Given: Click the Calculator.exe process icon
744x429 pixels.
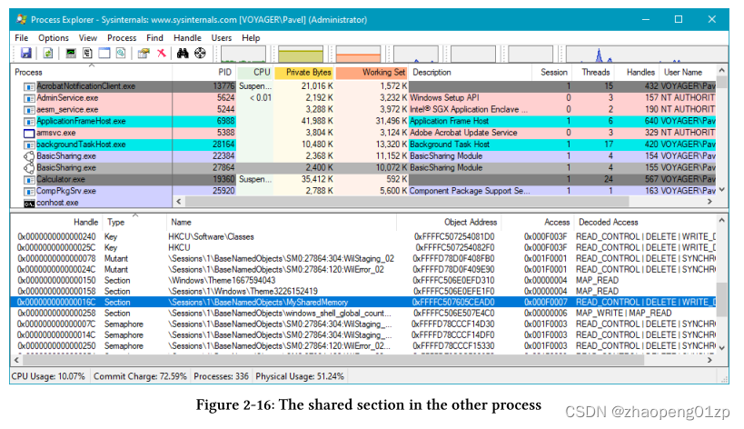Looking at the screenshot, I should [x=29, y=180].
